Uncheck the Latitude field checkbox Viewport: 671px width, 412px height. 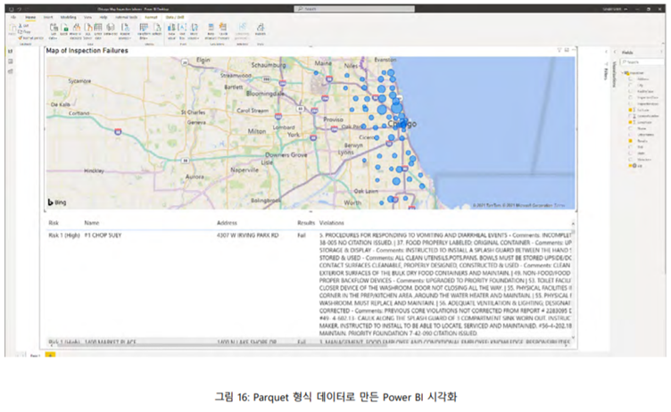coord(630,110)
